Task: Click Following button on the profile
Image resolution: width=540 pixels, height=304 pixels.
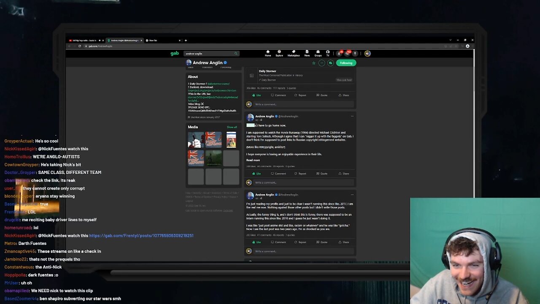Action: pos(346,63)
